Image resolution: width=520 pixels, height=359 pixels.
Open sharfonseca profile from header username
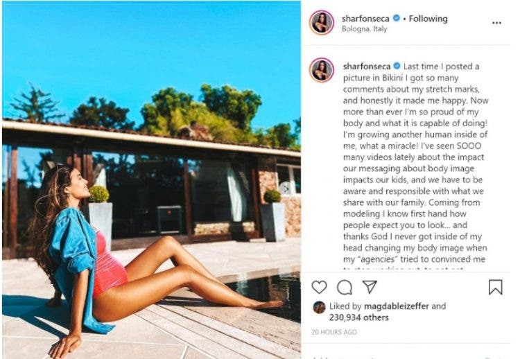(x=365, y=19)
